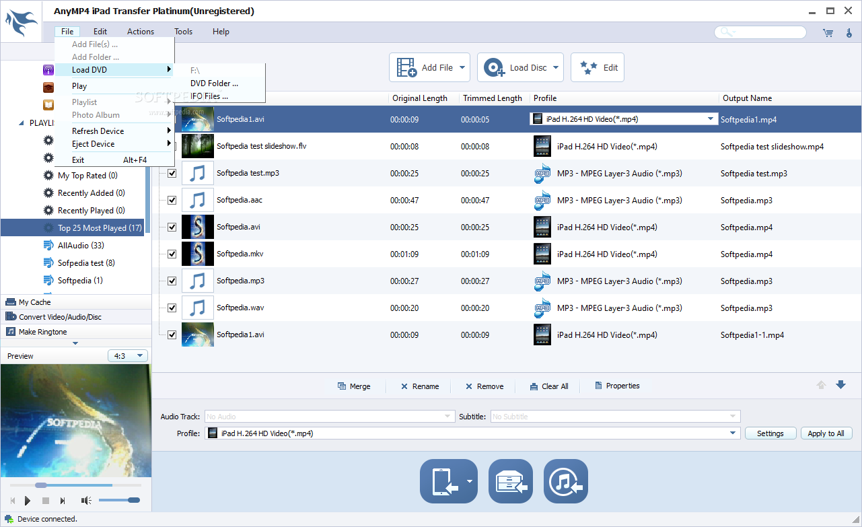This screenshot has width=862, height=527.
Task: Start playback with the preview play button
Action: (28, 501)
